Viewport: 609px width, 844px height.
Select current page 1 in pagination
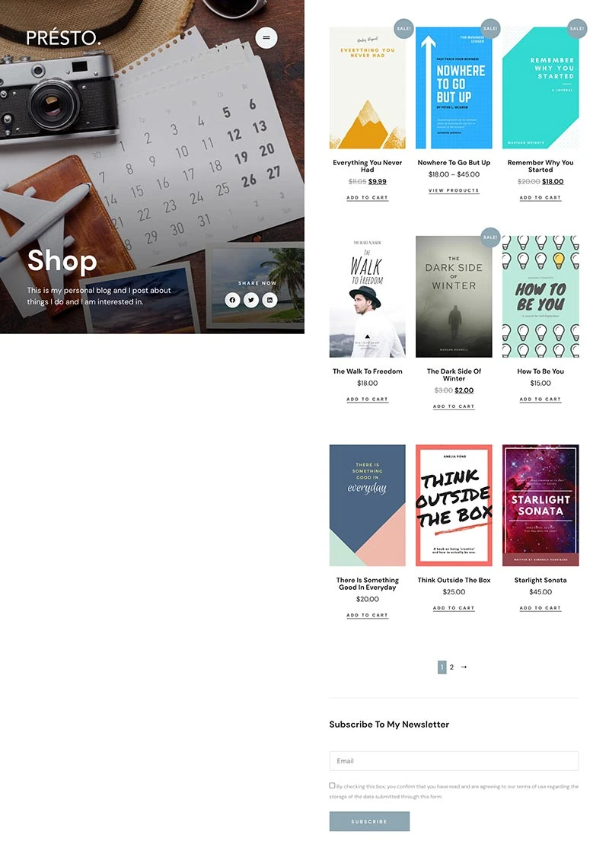click(x=442, y=667)
